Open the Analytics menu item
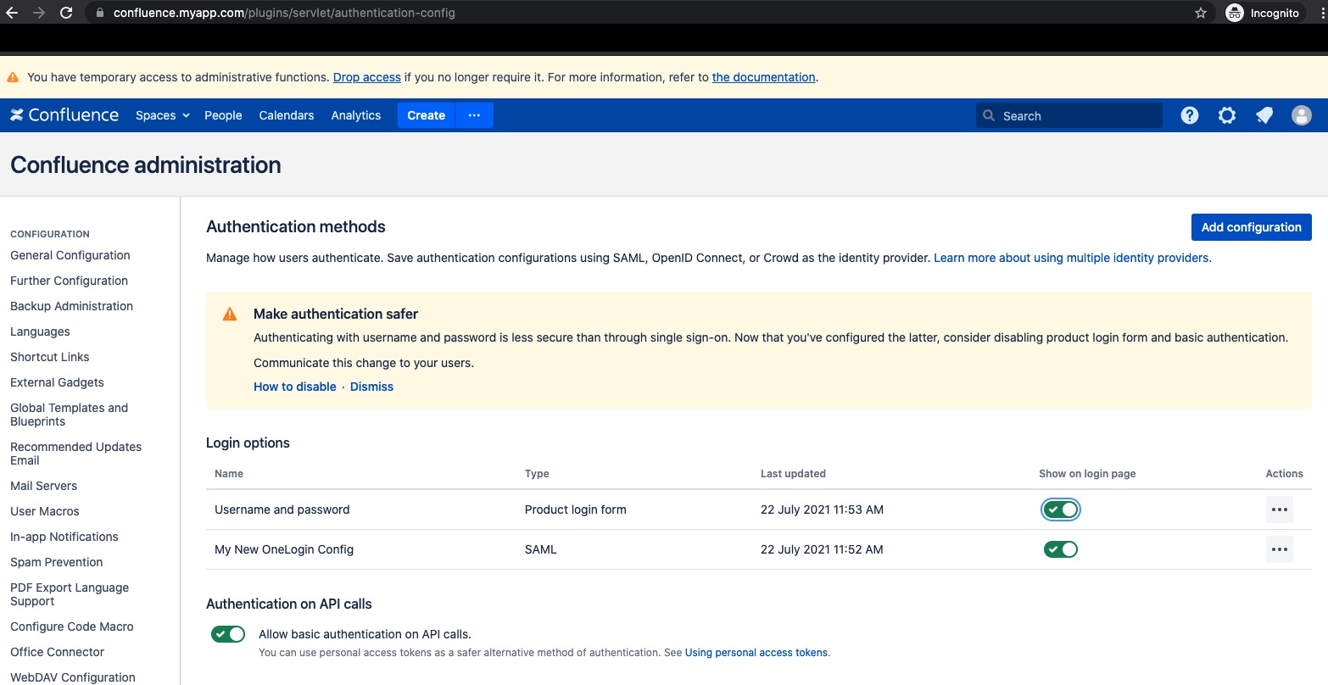The image size is (1328, 685). tap(356, 115)
